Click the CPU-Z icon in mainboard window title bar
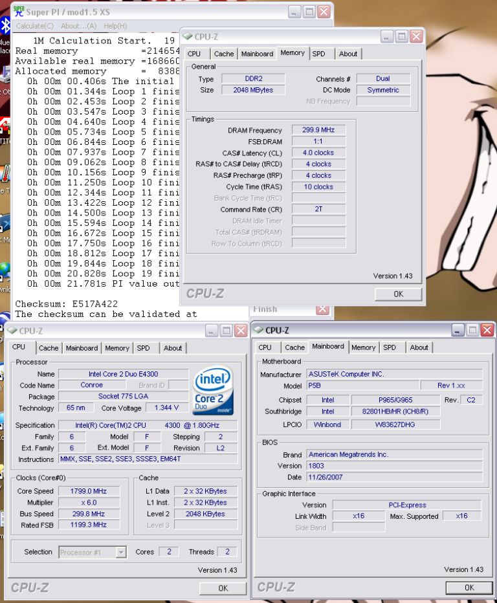This screenshot has width=497, height=603. (258, 330)
